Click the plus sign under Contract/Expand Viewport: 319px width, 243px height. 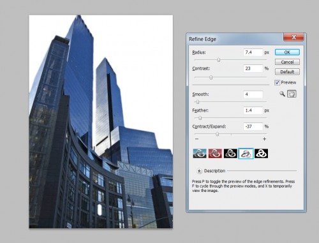point(264,139)
